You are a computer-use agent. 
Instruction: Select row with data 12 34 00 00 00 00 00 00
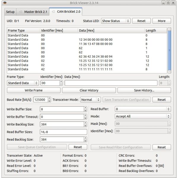87,40
